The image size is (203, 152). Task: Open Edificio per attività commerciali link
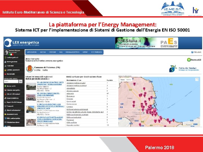[x=77, y=109]
